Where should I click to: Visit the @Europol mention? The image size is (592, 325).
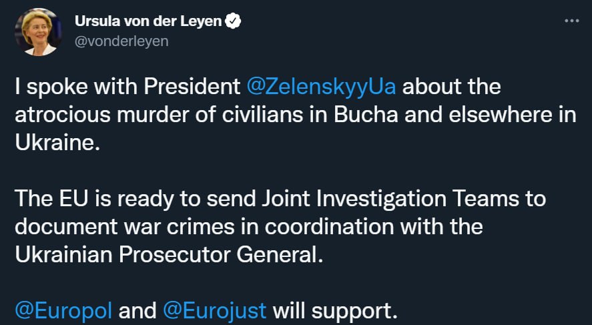[63, 311]
